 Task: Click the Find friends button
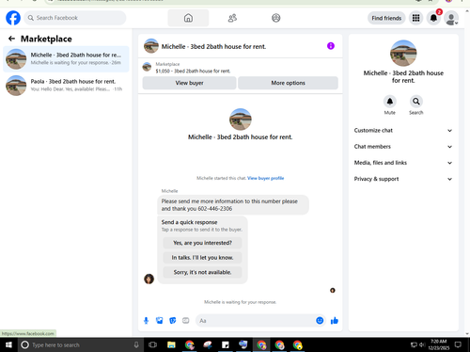(x=386, y=18)
